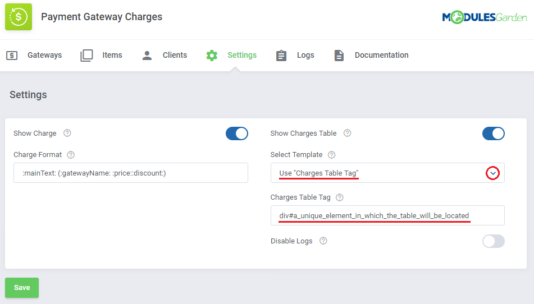Click into the Charges Table Tag input field
Screen dimensions: 534x304
pyautogui.click(x=387, y=215)
